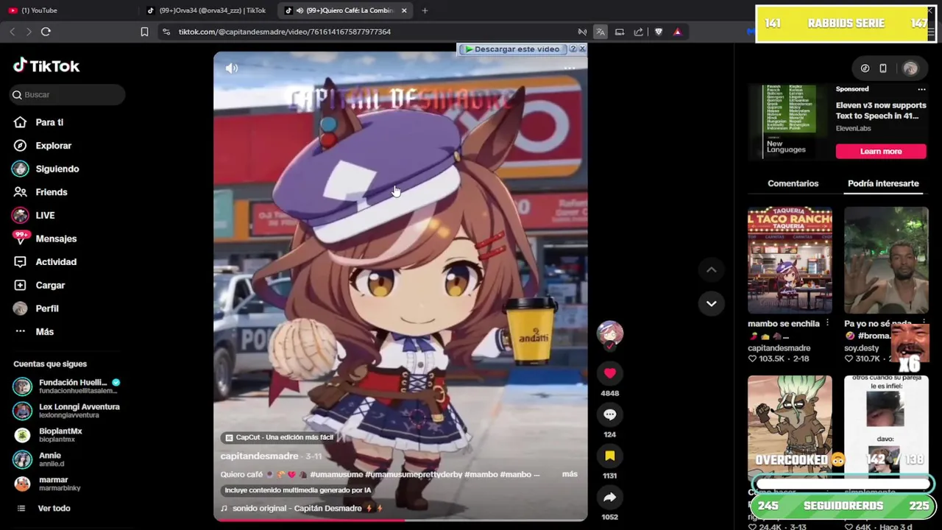942x530 pixels.
Task: Share the video with the arrow icon
Action: [x=609, y=498]
